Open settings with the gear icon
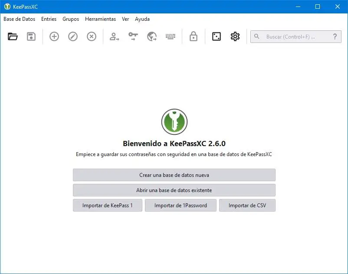The image size is (348, 274). click(x=235, y=36)
